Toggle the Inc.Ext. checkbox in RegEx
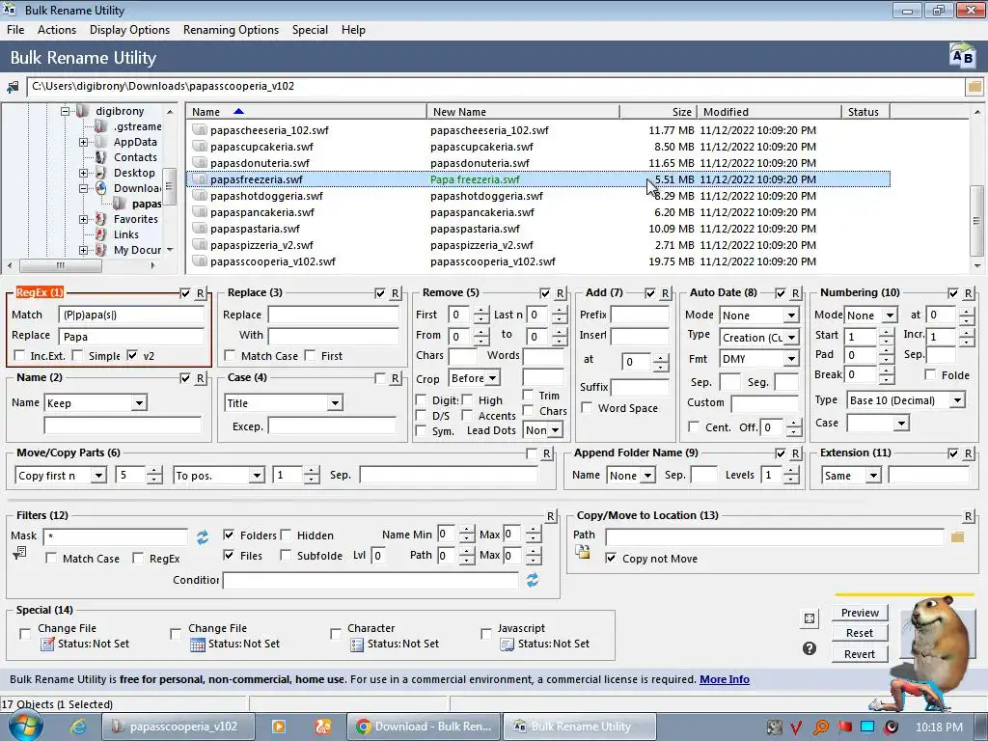Screen dimensions: 988x741 point(19,356)
